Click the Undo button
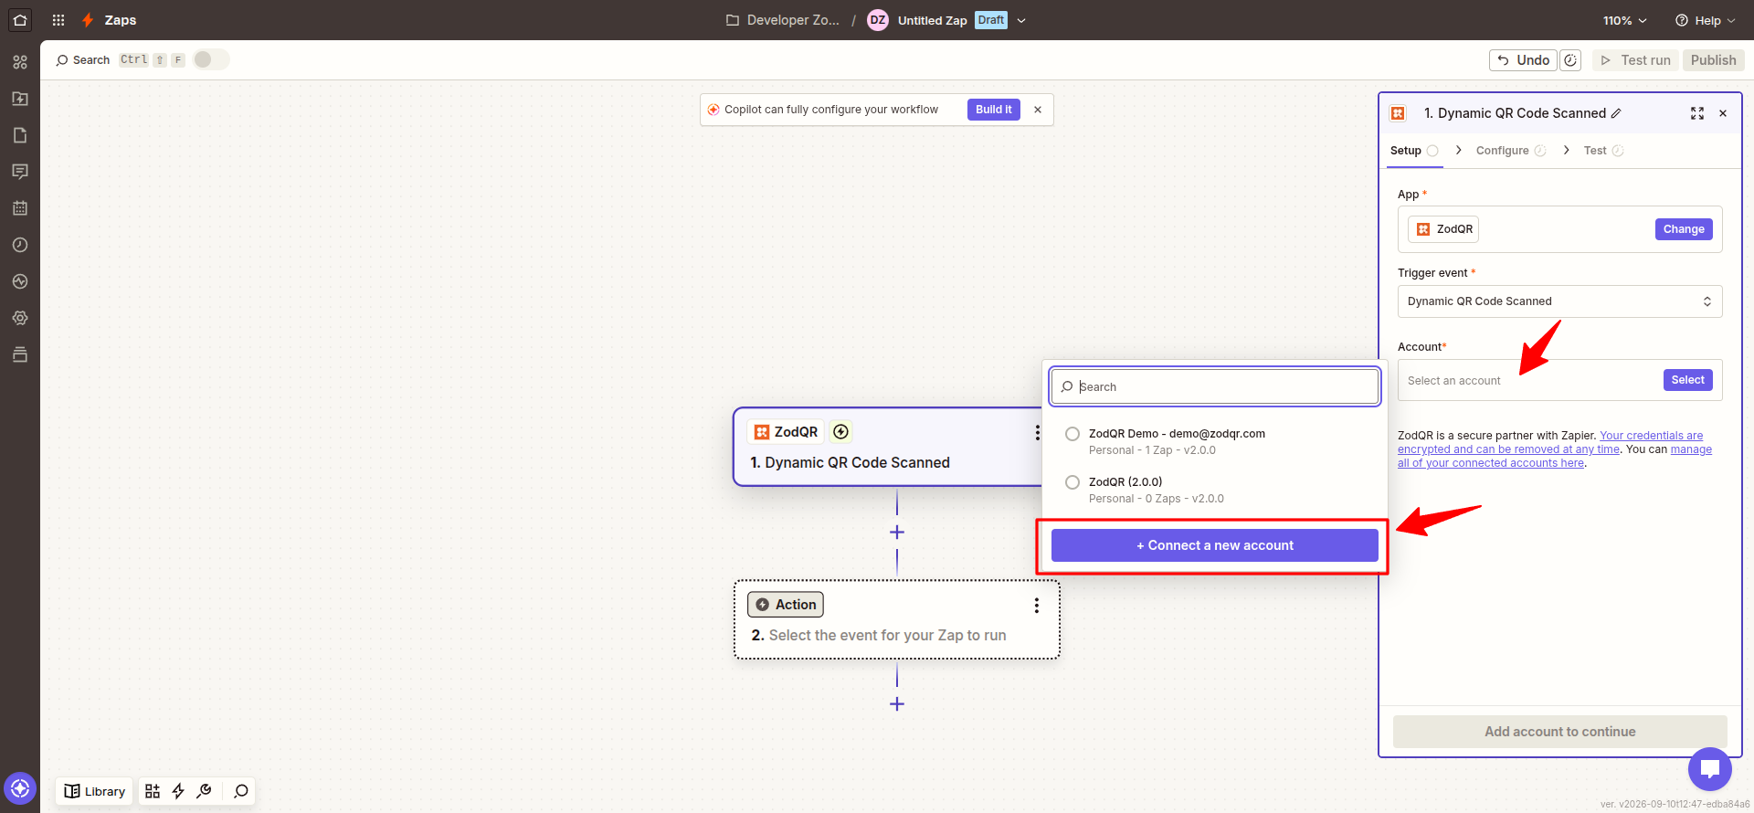Screen dimensions: 1754x813 pyautogui.click(x=1524, y=60)
